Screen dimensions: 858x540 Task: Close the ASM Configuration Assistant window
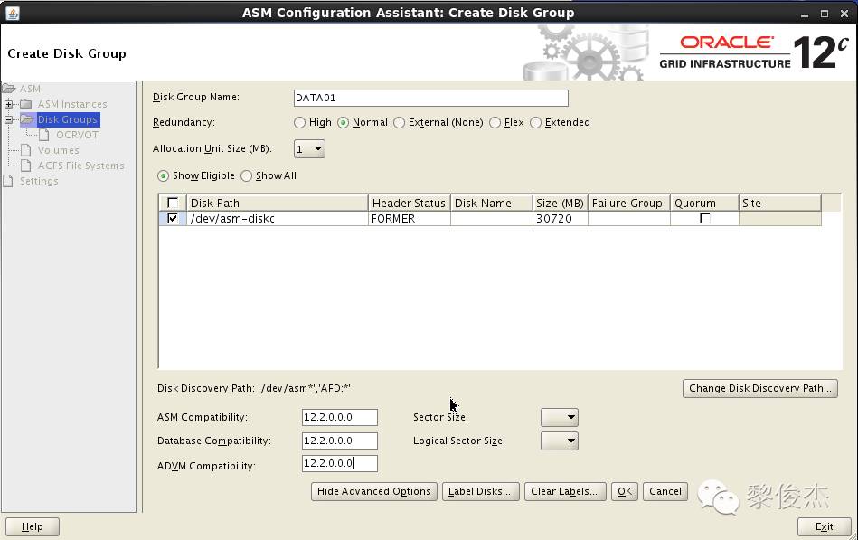(x=844, y=14)
